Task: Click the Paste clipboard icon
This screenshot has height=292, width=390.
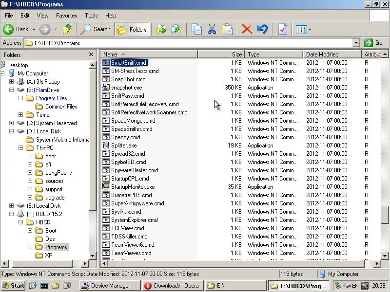Action: click(x=228, y=29)
